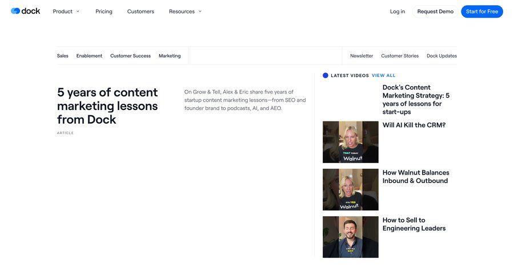Screen dimensions: 514x276
Task: Go to the Customers page
Action: click(x=140, y=11)
